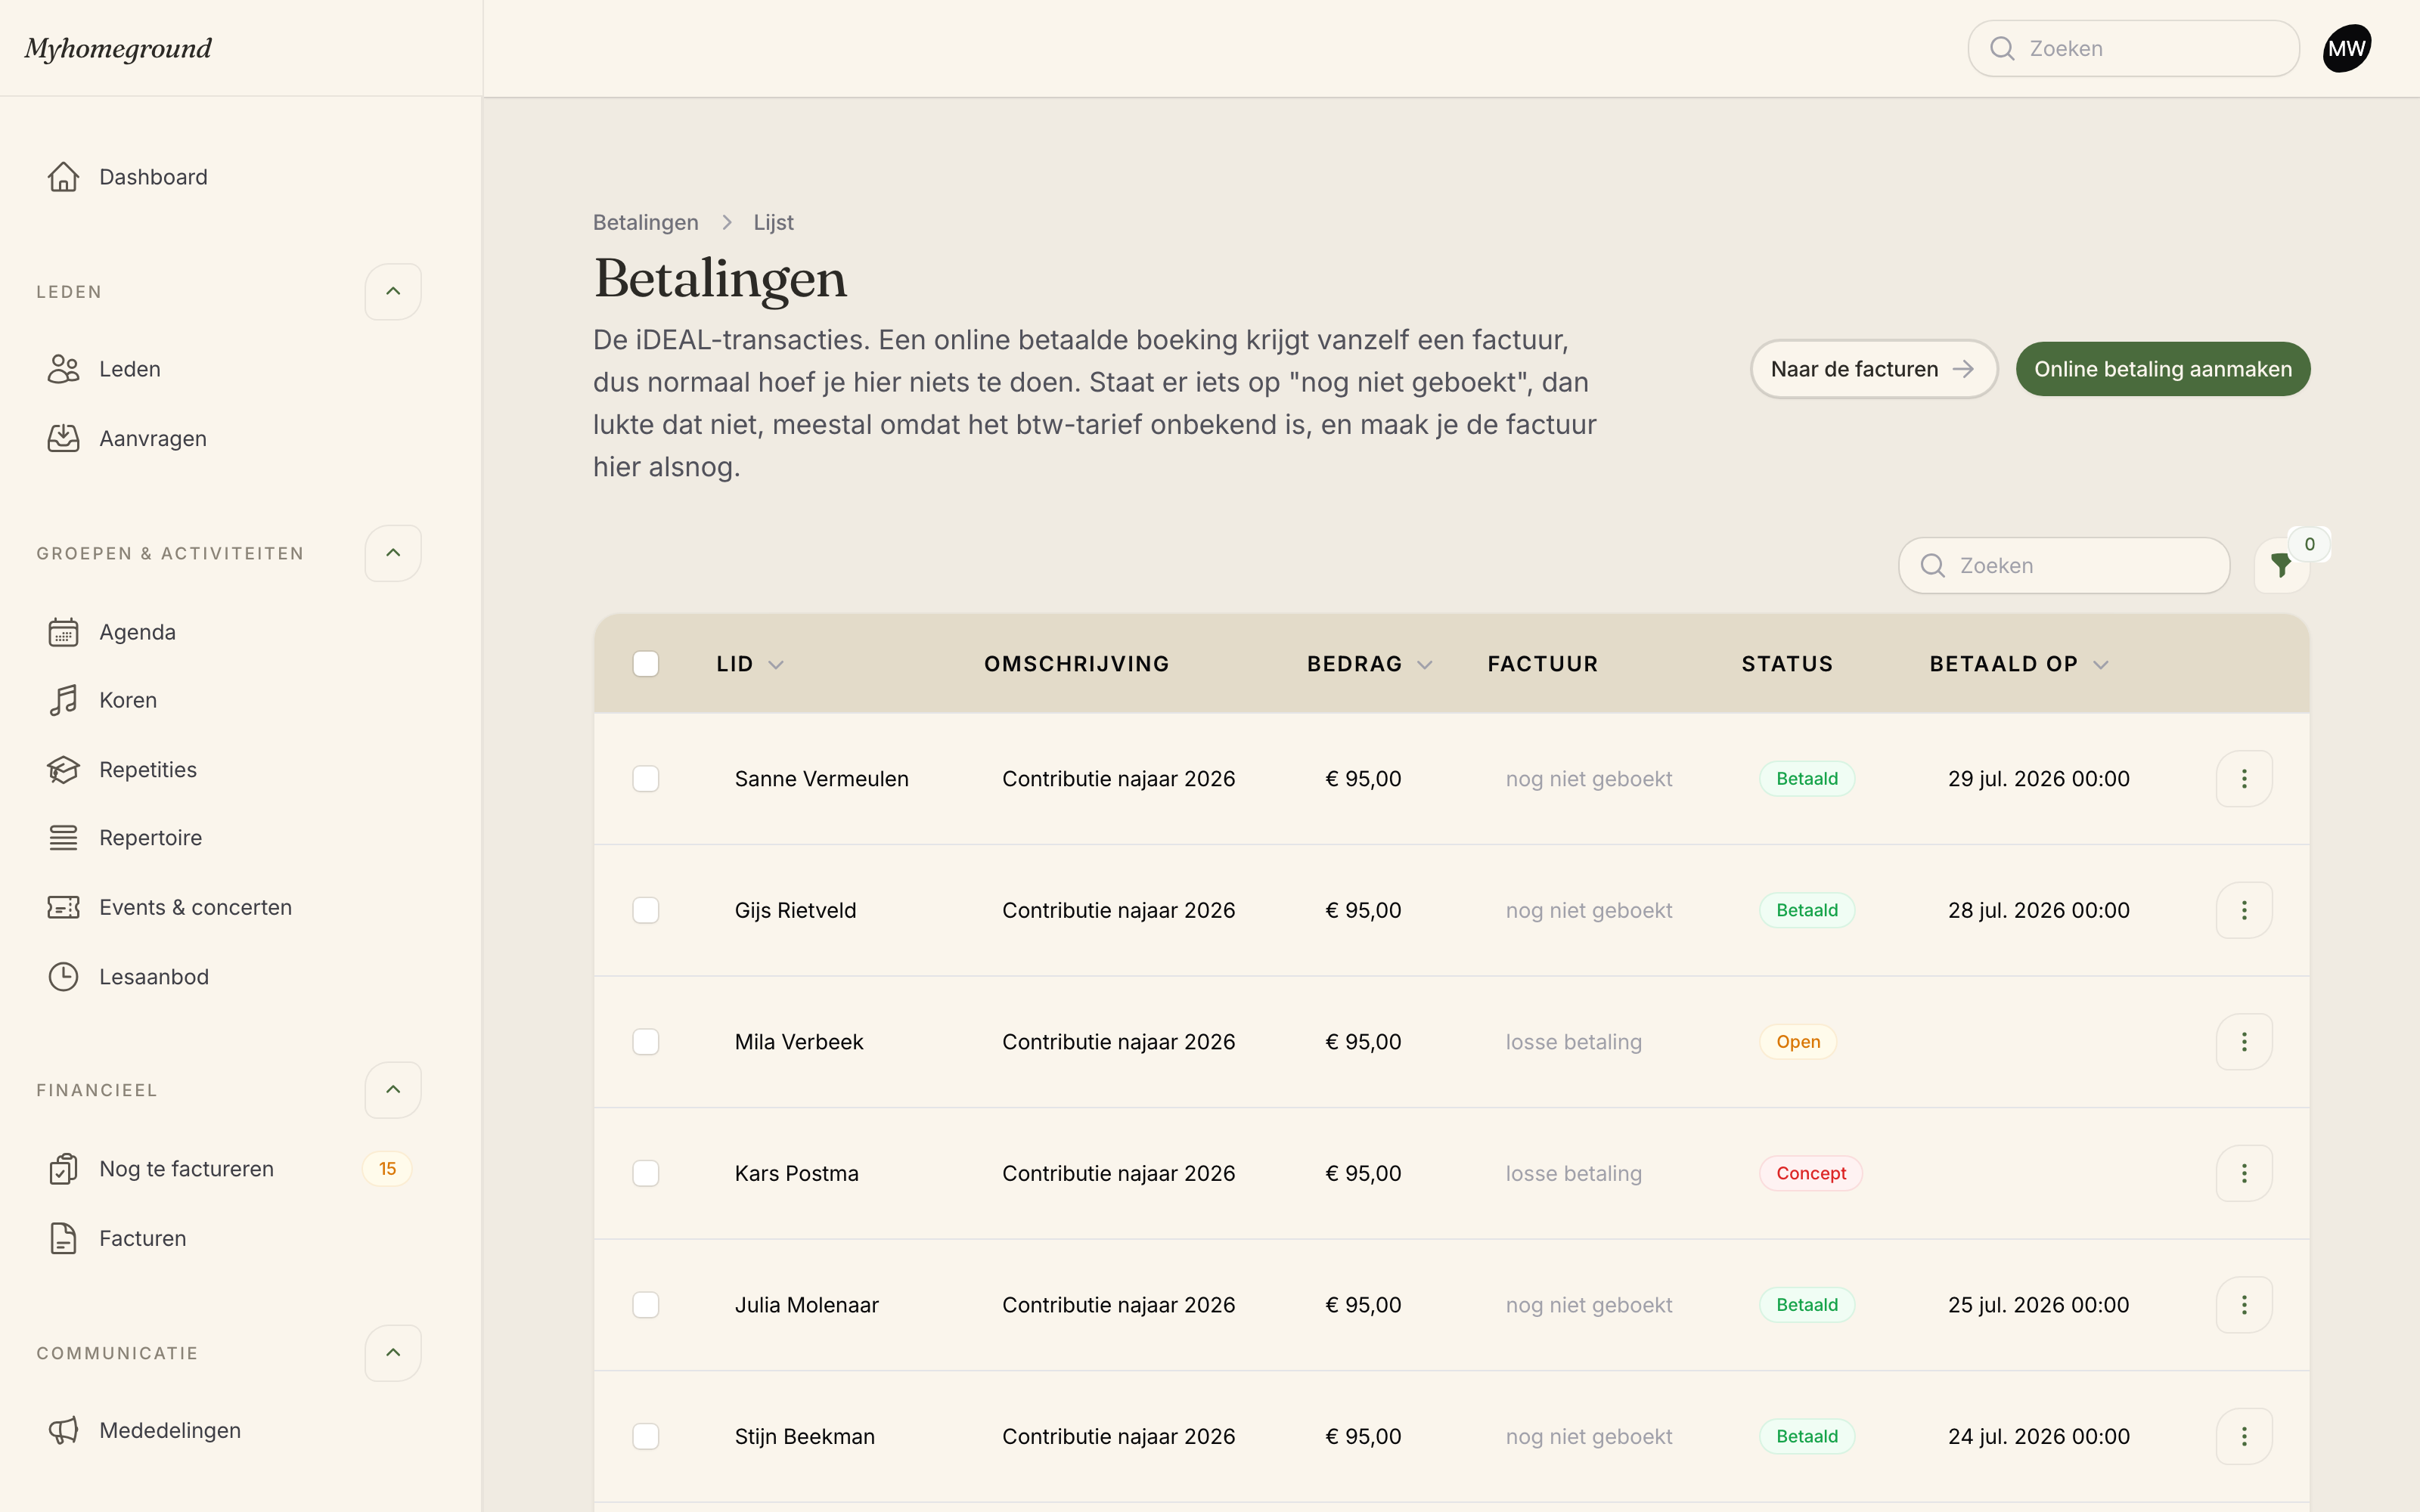Click the Lesaanbod clock icon

[x=63, y=977]
